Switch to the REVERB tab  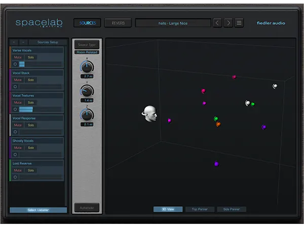point(118,23)
